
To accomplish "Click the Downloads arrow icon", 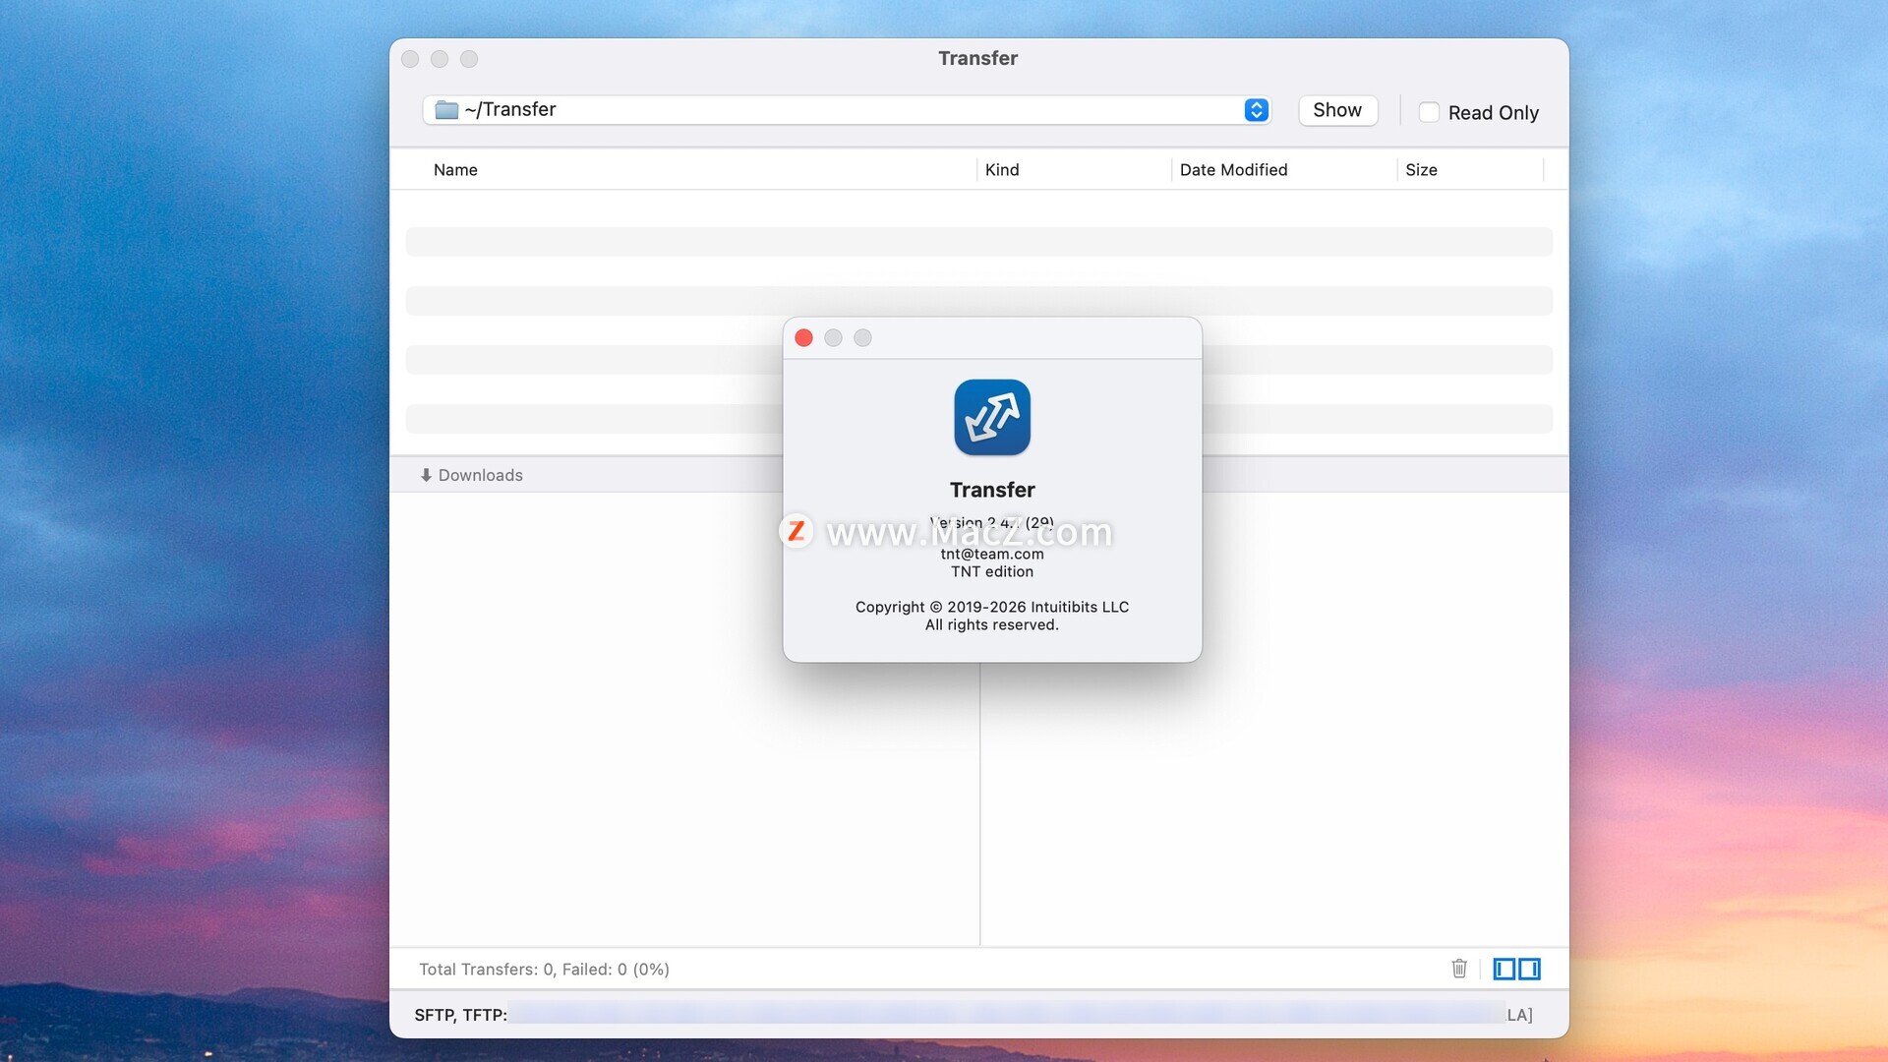I will (x=426, y=475).
